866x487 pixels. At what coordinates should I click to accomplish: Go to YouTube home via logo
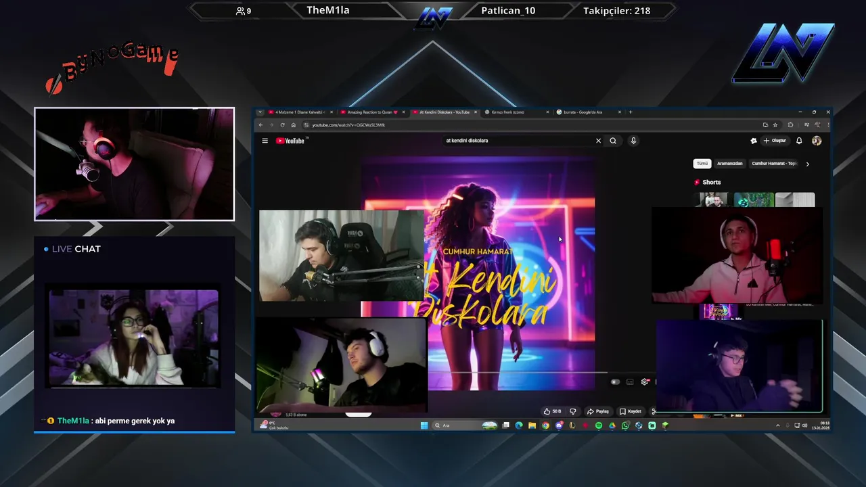coord(292,141)
